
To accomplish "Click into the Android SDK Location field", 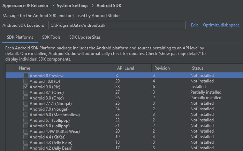I will (117, 25).
